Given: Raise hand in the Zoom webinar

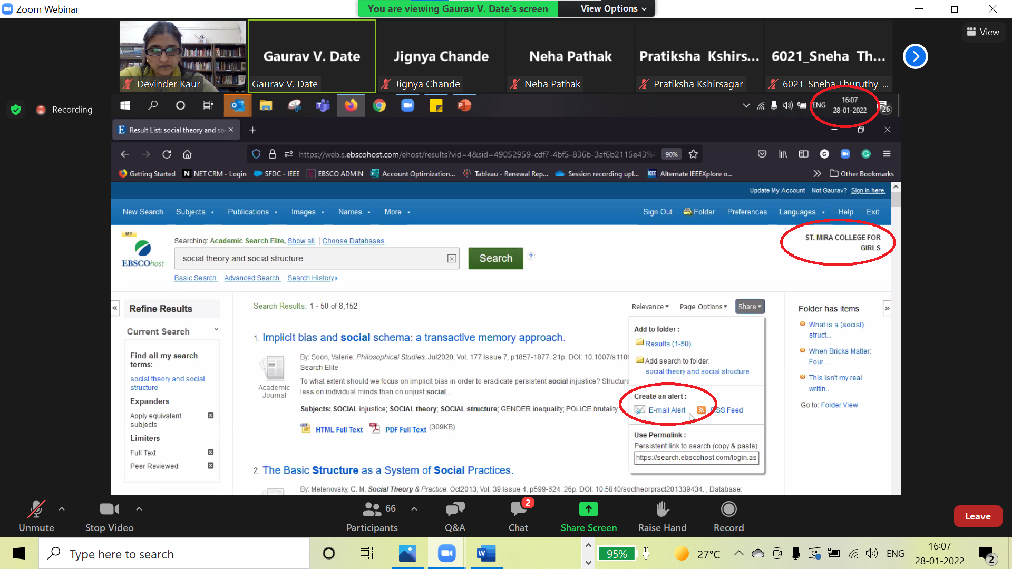Looking at the screenshot, I should coord(661,516).
